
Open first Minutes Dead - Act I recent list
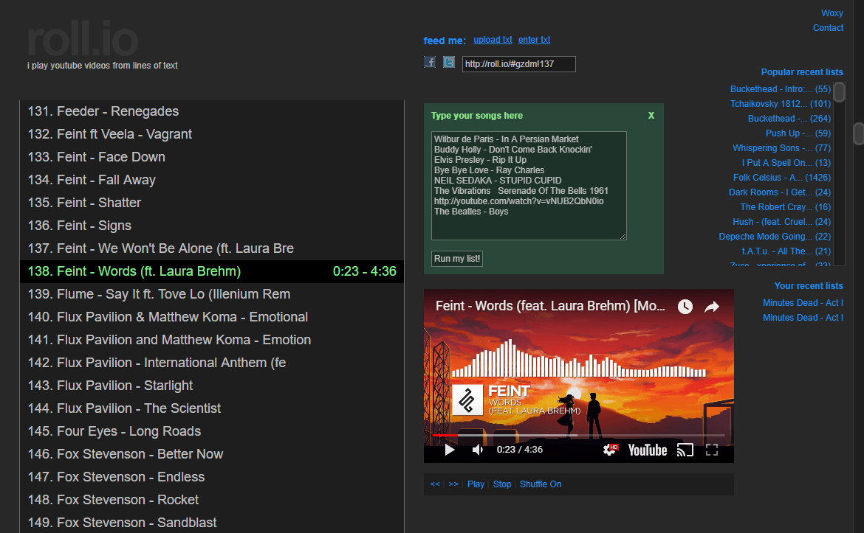click(x=803, y=303)
